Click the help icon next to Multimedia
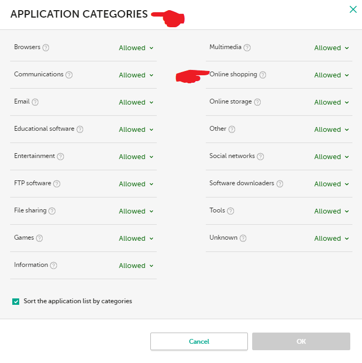The width and height of the screenshot is (362, 363). [x=247, y=48]
